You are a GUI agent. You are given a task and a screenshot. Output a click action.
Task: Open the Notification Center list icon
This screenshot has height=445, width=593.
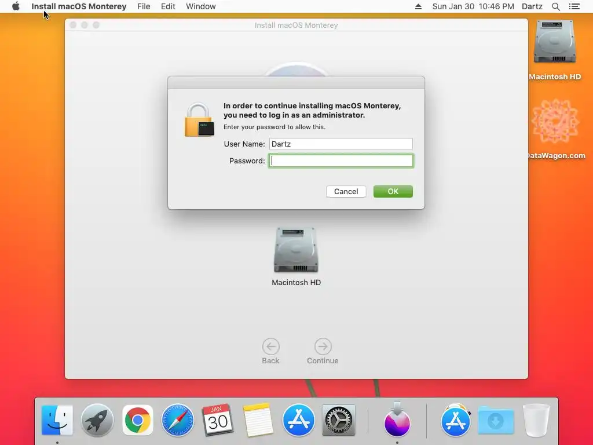point(574,6)
